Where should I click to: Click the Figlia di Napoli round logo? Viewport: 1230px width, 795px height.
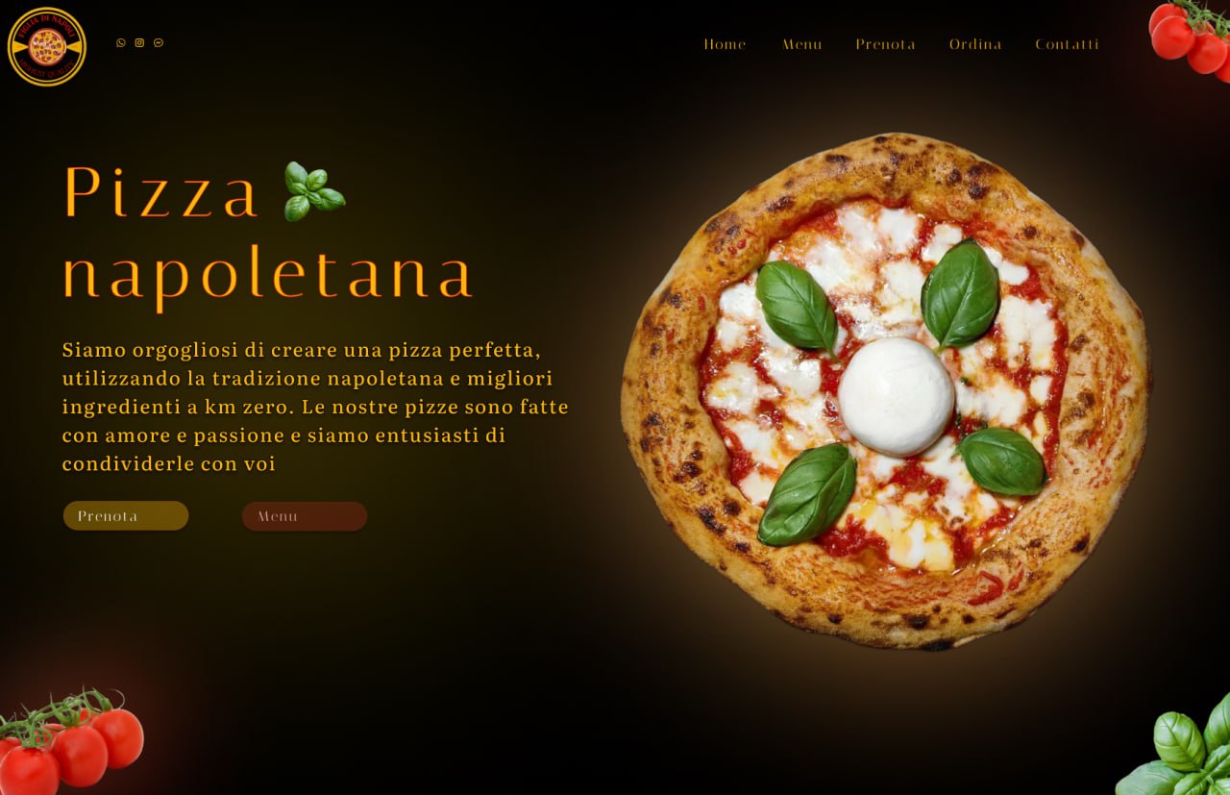[47, 46]
